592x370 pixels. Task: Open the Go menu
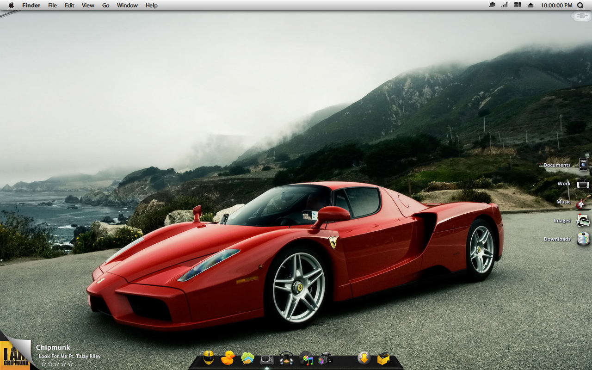point(106,6)
